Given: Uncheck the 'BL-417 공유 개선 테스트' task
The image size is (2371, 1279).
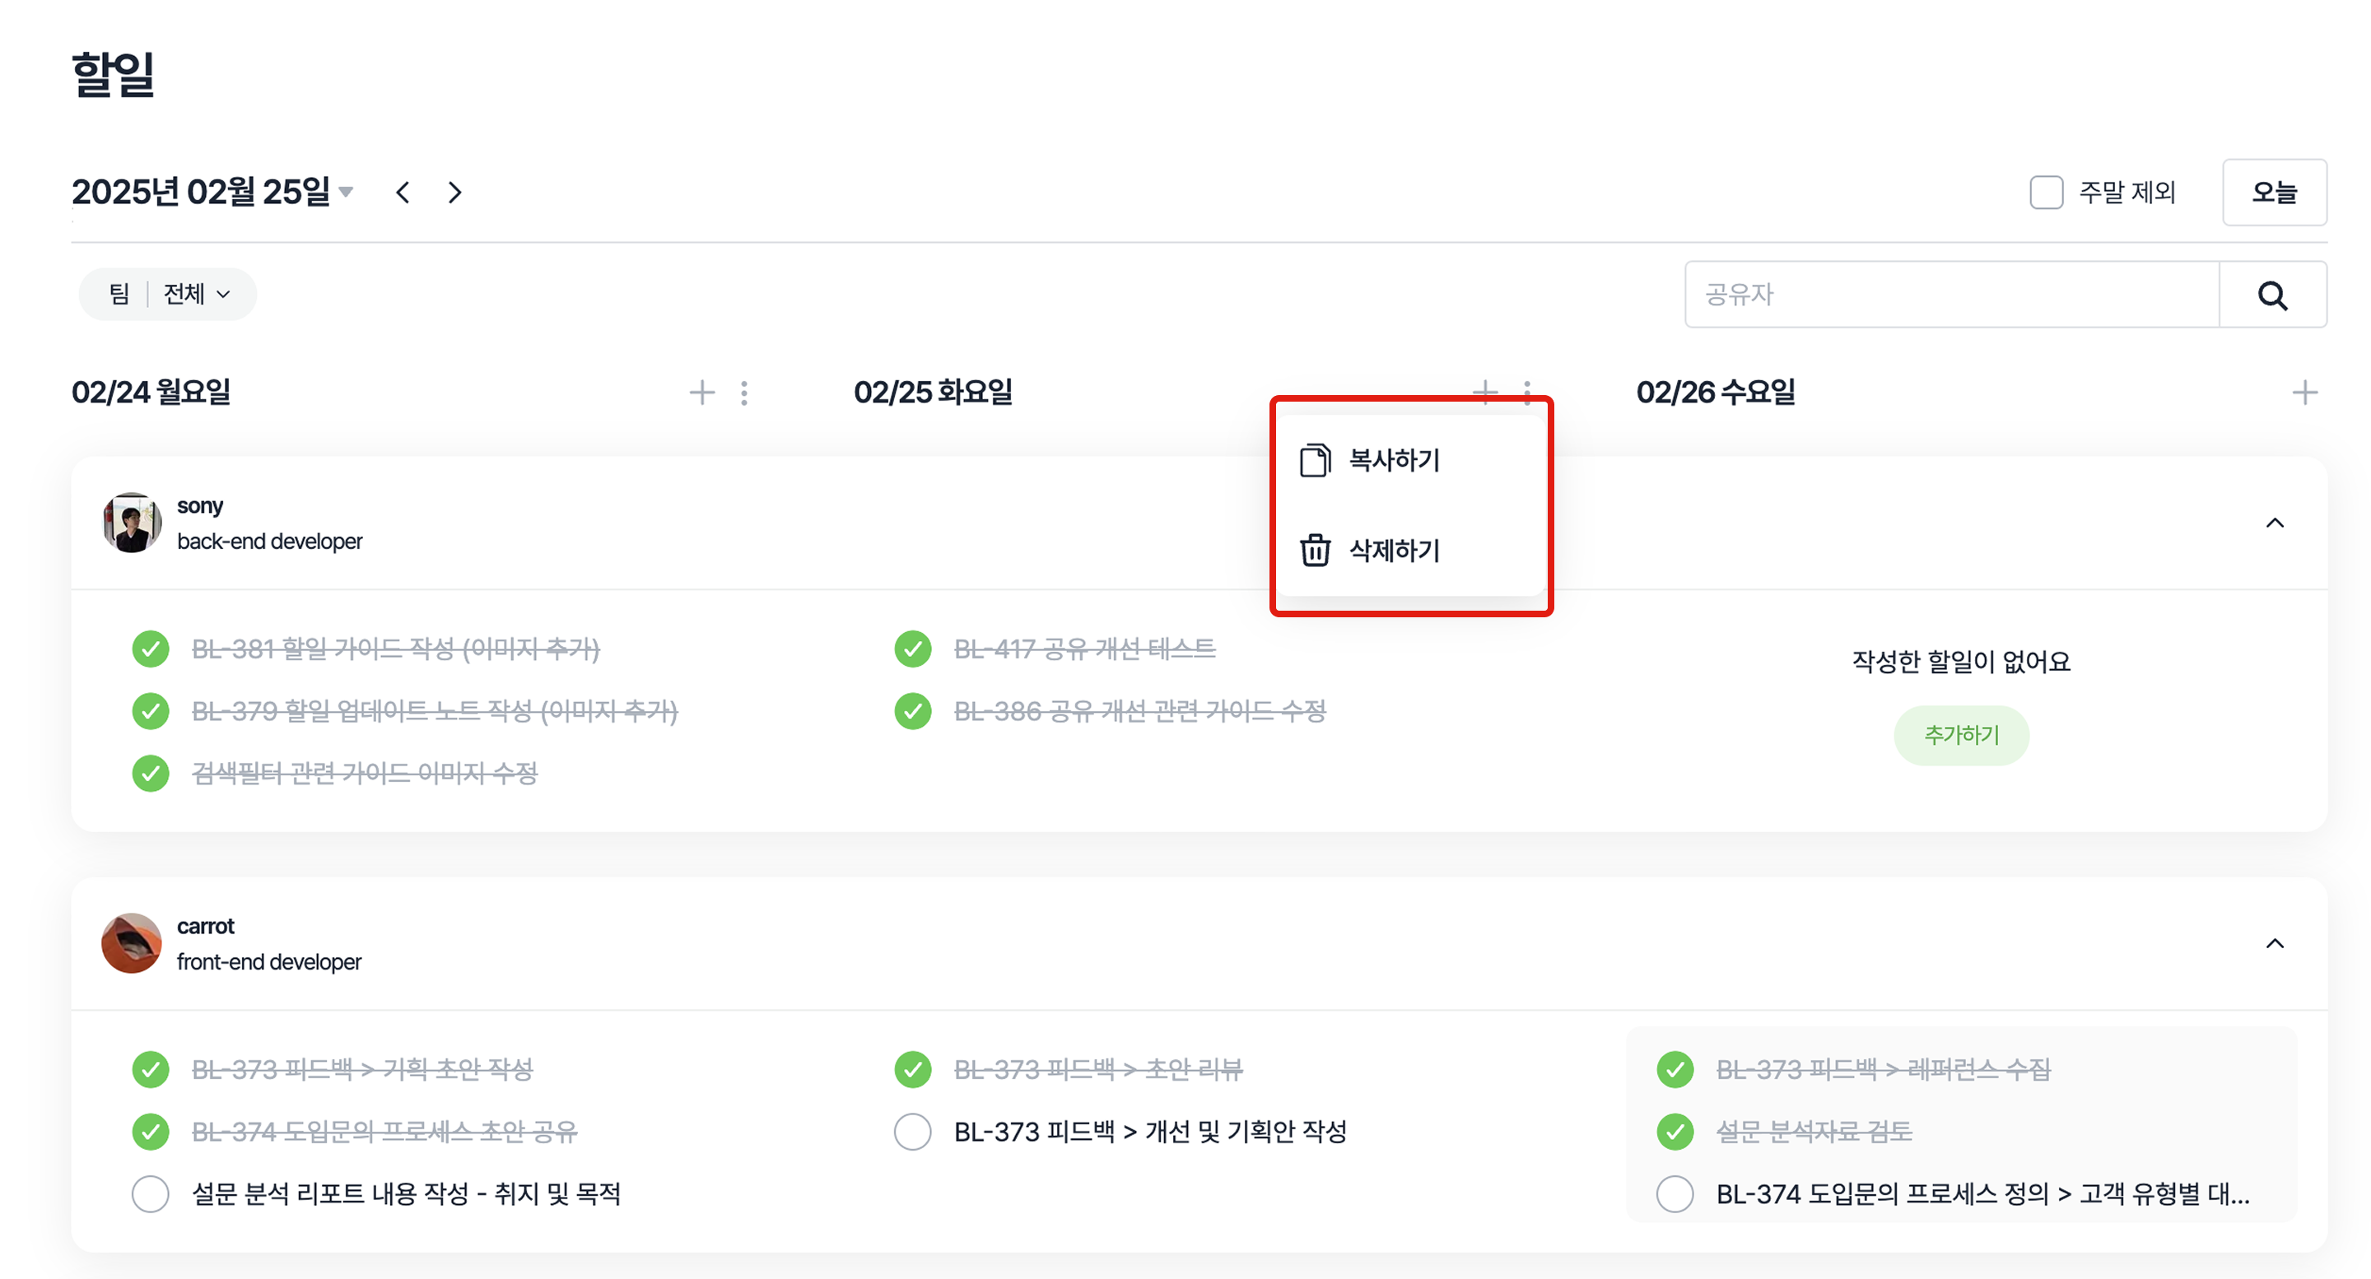Looking at the screenshot, I should tap(912, 649).
